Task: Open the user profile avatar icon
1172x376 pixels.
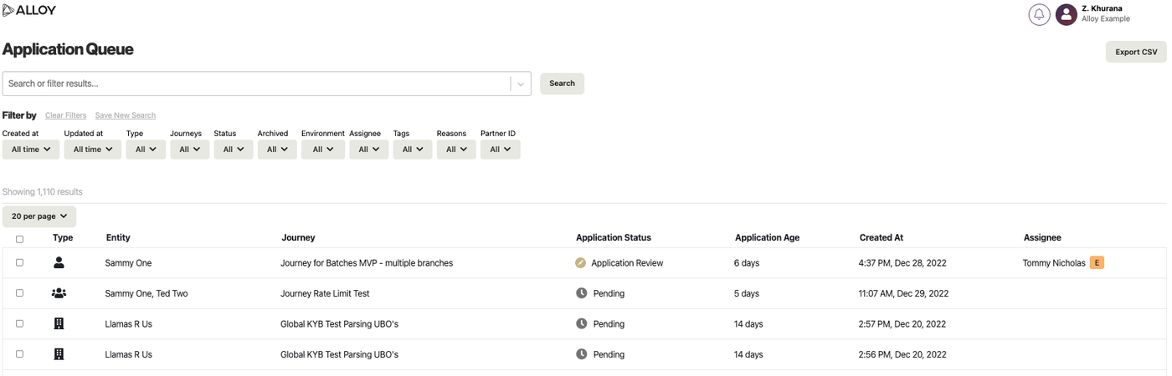Action: click(1066, 14)
